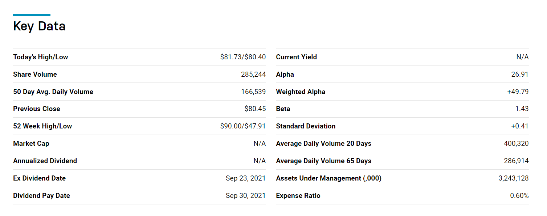Click the 285,244 share volume figure
This screenshot has height=216, width=547.
click(253, 75)
